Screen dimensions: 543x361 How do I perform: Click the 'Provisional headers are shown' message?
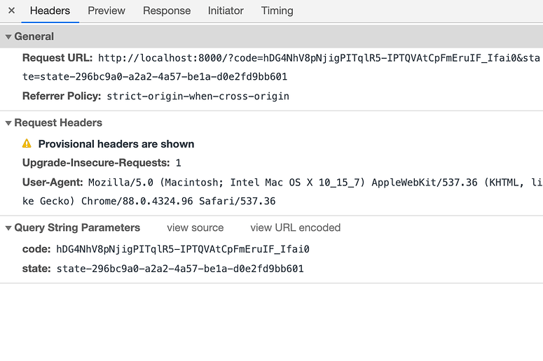116,144
